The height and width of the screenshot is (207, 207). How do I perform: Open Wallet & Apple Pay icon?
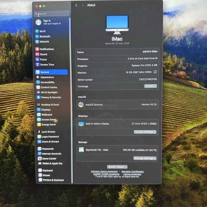click(40, 164)
